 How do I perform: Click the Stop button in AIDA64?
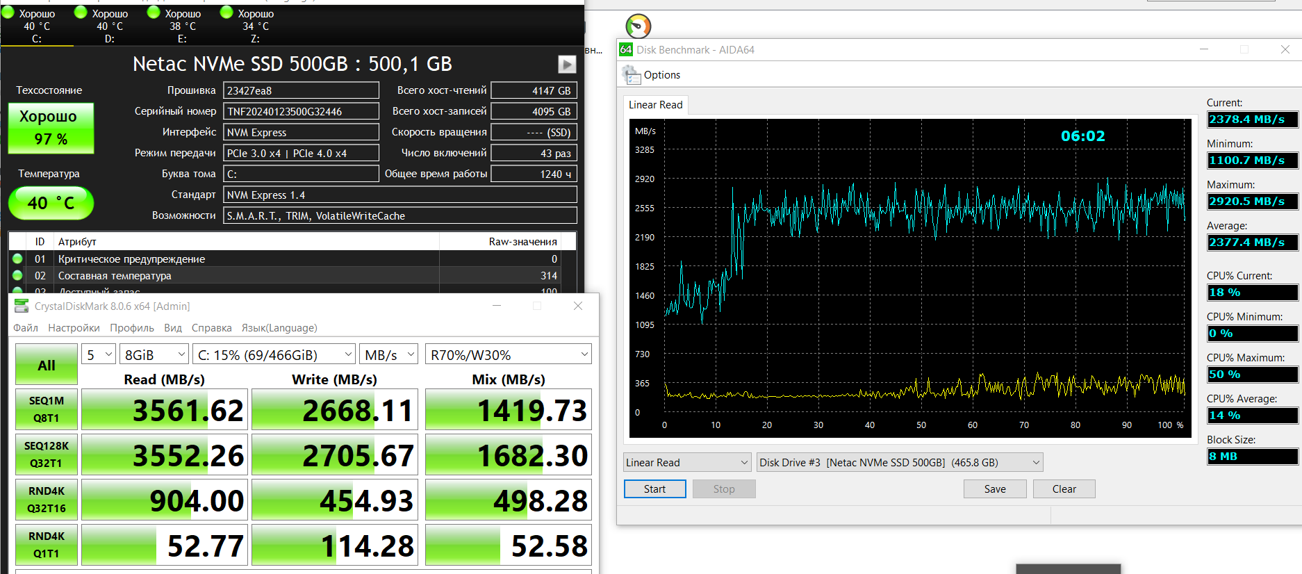(x=724, y=489)
